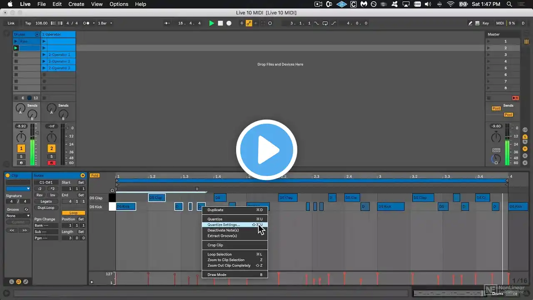The height and width of the screenshot is (300, 533).
Task: Choose Quantize Settings... from context menu
Action: tap(224, 225)
